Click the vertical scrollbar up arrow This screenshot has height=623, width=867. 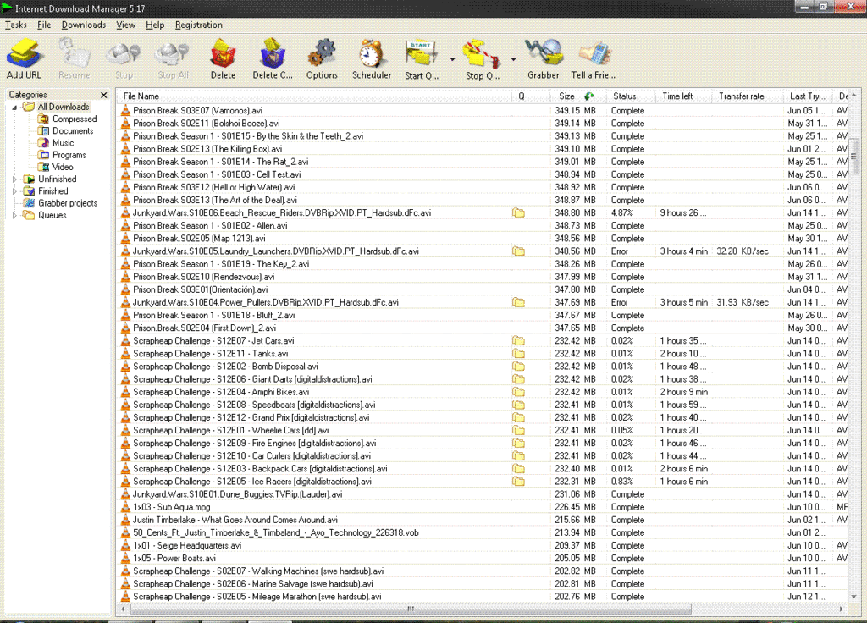point(854,96)
